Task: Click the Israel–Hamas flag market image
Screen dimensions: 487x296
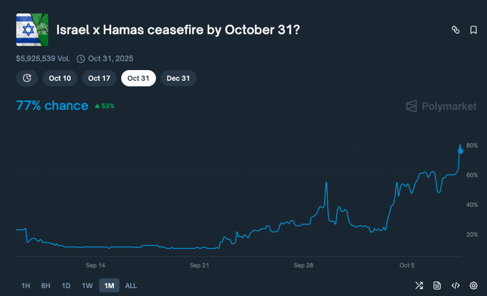Action: (x=32, y=29)
